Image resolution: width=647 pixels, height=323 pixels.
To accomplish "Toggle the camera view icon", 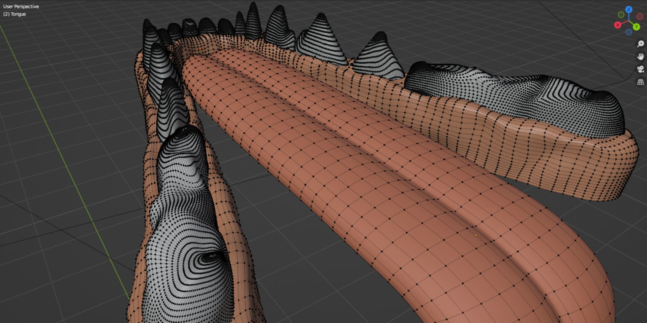I will [x=641, y=69].
